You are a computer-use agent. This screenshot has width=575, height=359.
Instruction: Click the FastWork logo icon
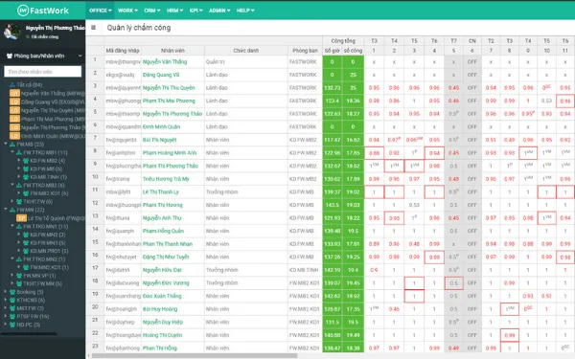(x=23, y=11)
